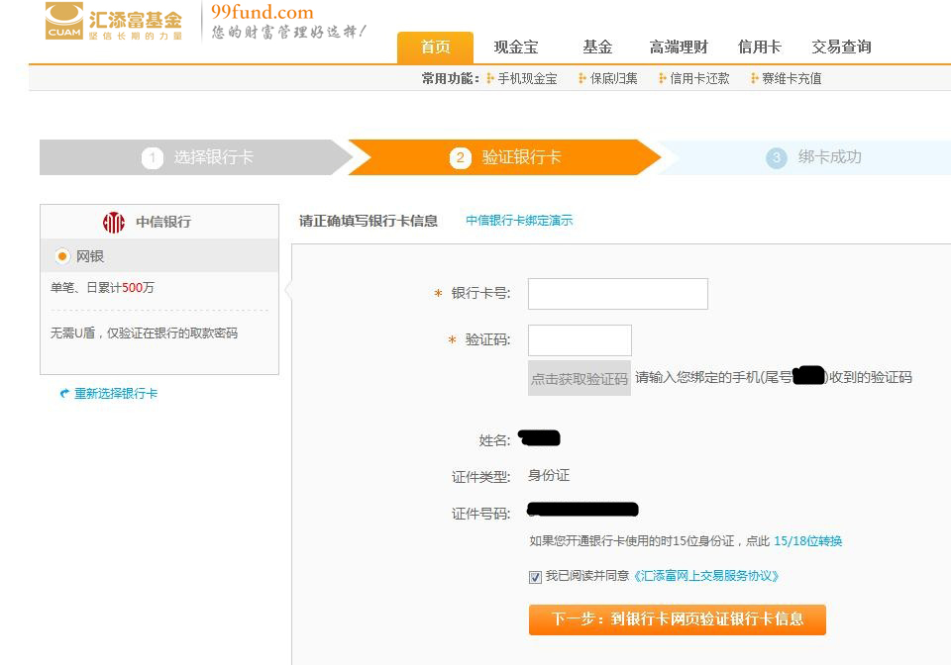Toggle the 我已阅读并同意 agreement checkbox

[536, 577]
